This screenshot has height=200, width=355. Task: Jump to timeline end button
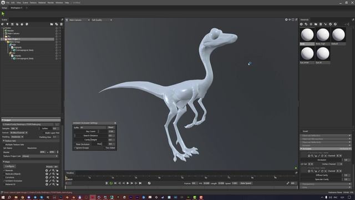[x=140, y=183]
